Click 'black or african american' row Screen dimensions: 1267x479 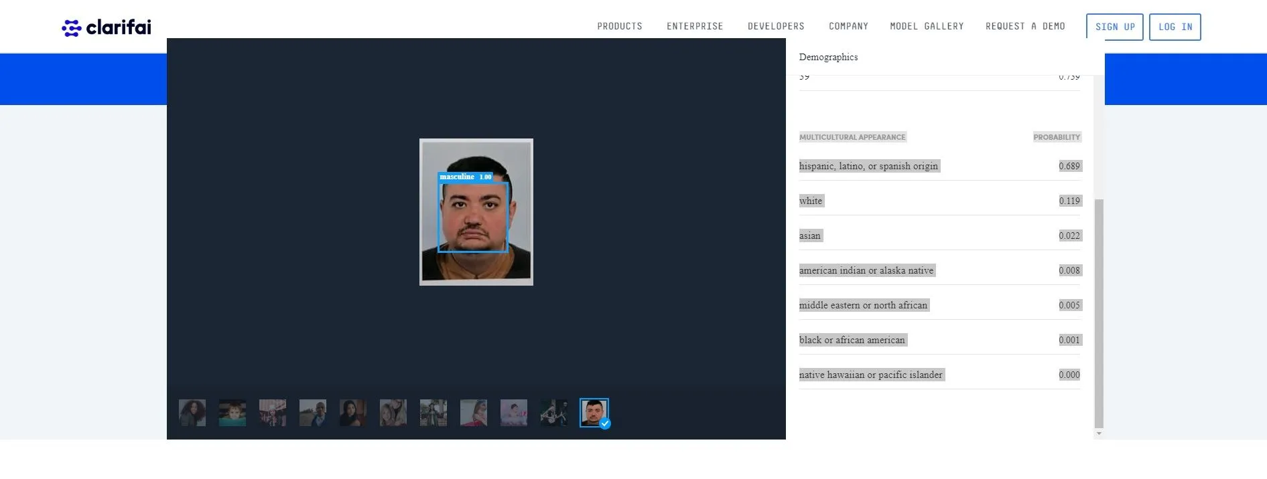coord(940,340)
